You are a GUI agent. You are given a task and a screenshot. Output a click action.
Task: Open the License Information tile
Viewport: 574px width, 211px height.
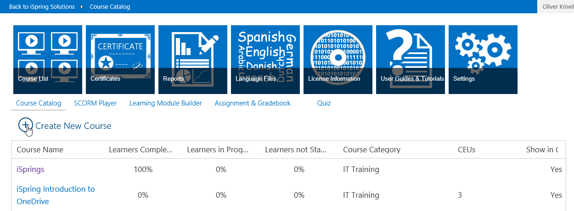click(338, 60)
